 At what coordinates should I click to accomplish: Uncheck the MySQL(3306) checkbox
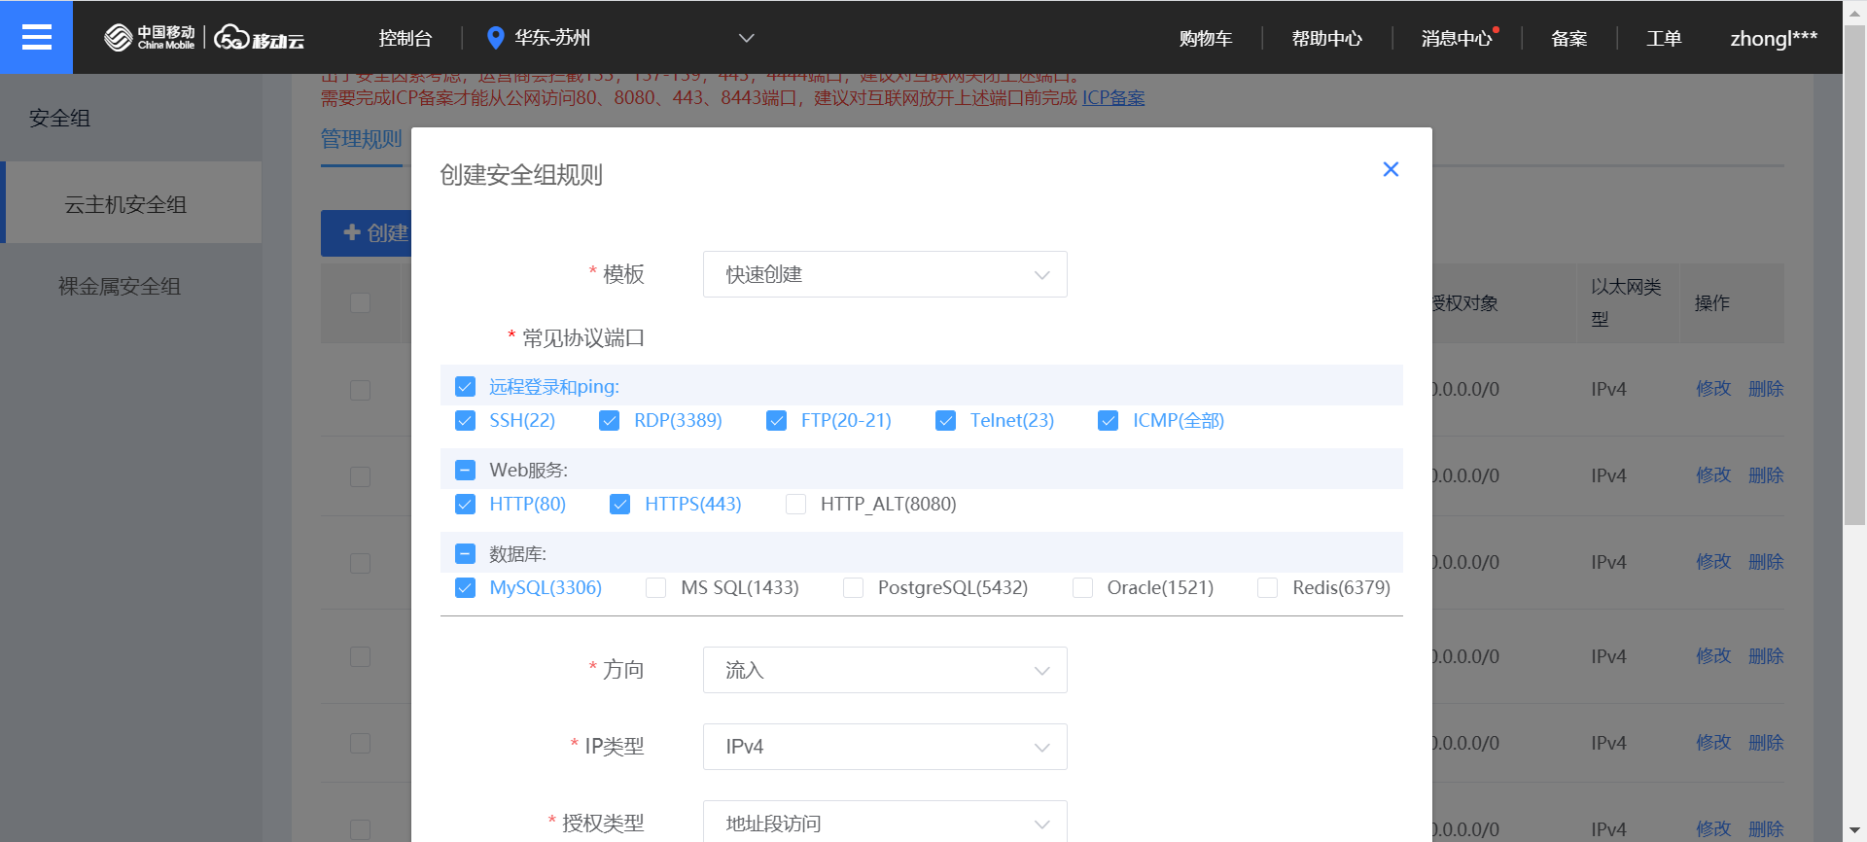466,587
